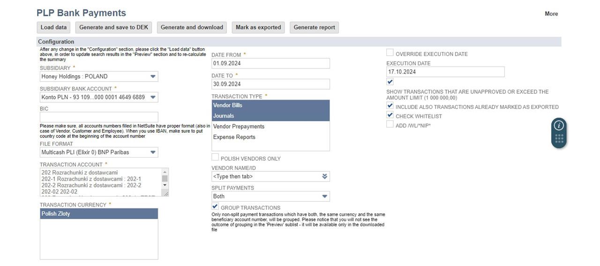Screen dimensions: 600x266
Task: Select Vendor Prepayments transaction type
Action: (x=239, y=127)
